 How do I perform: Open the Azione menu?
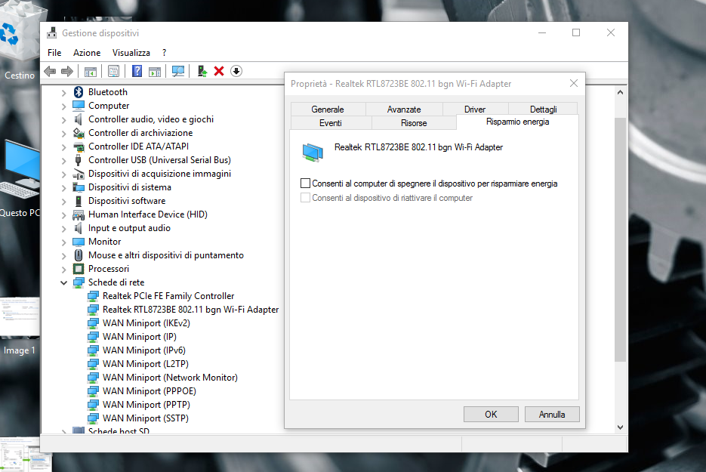[x=87, y=53]
